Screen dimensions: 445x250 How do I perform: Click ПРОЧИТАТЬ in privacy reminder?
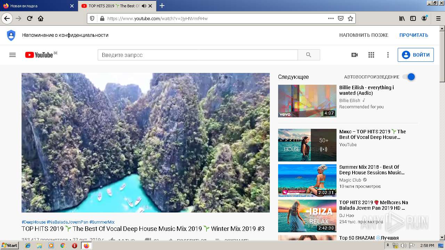coord(414,35)
